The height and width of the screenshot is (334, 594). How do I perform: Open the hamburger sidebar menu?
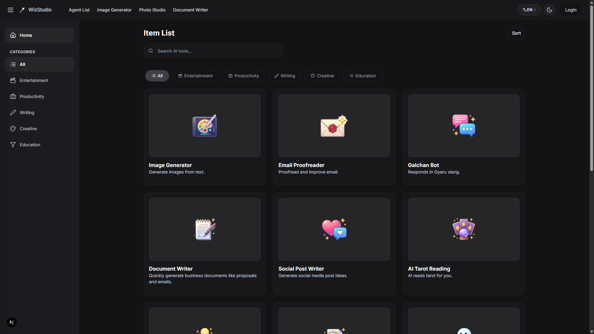coord(11,10)
